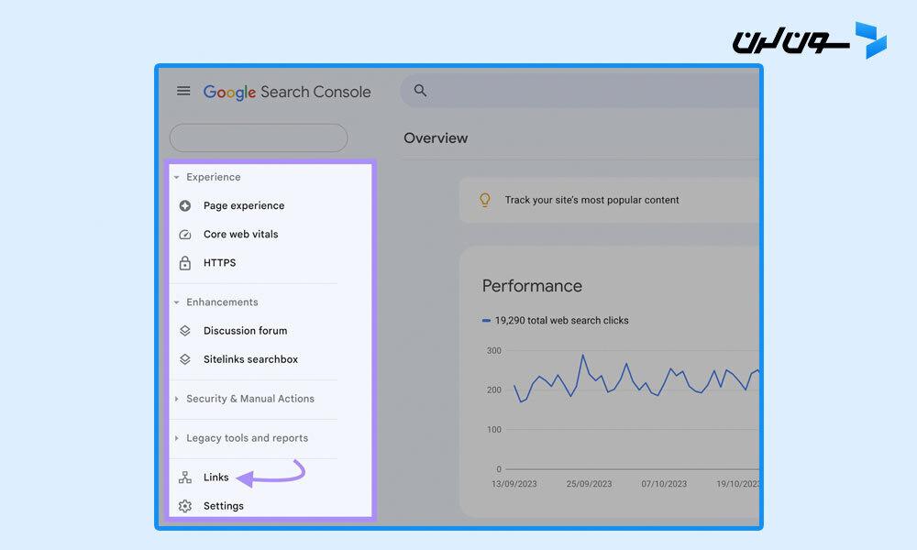Screen dimensions: 917x550
Task: Click the 13/09/2023 axis date label
Action: pos(514,484)
